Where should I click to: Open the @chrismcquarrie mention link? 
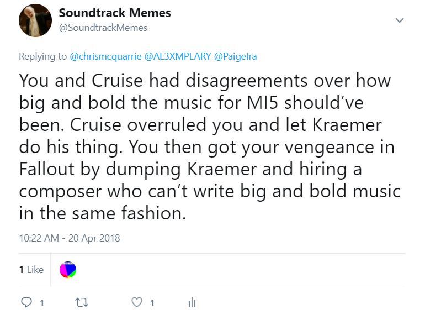tap(105, 56)
